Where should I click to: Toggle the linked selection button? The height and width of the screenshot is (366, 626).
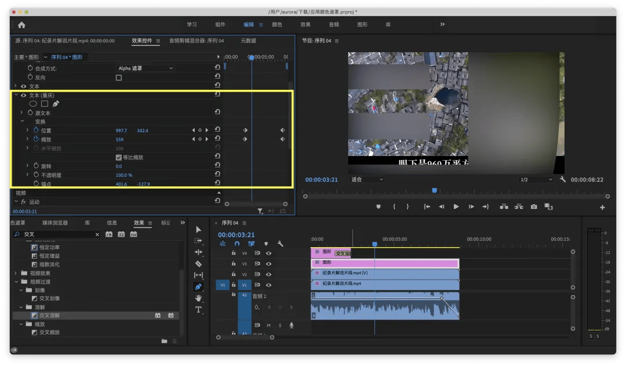252,244
